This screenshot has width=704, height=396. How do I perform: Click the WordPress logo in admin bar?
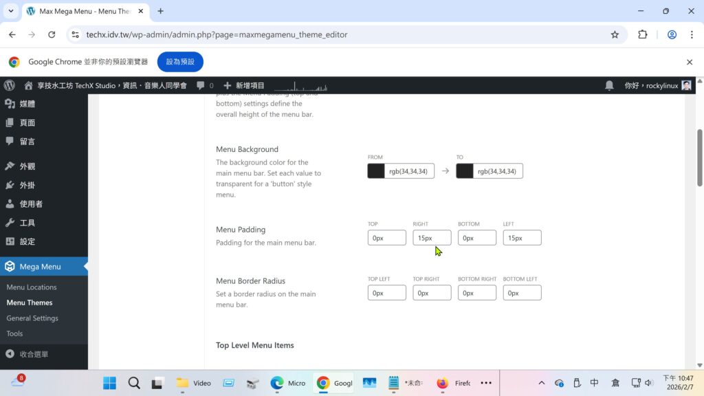tap(10, 85)
